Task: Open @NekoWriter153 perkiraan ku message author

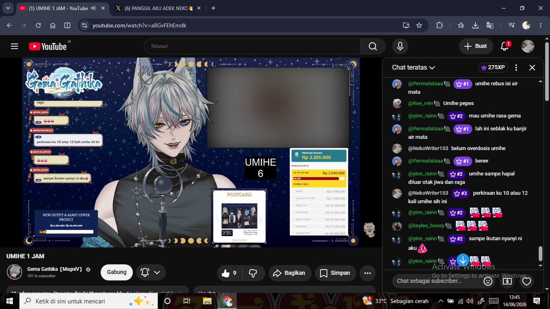Action: pyautogui.click(x=428, y=193)
